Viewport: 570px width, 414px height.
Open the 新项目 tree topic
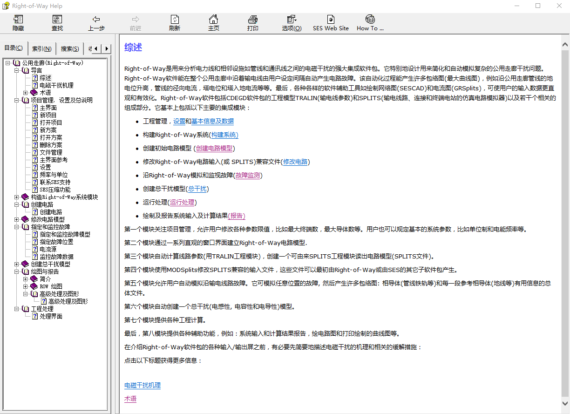pyautogui.click(x=48, y=115)
